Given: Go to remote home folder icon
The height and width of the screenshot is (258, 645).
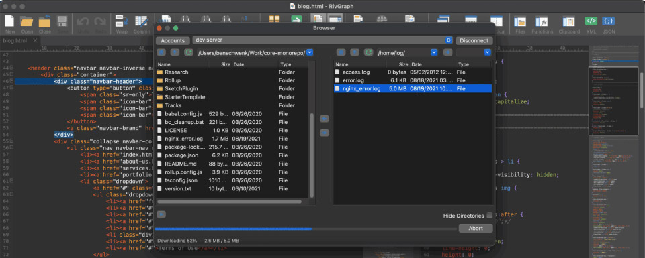Looking at the screenshot, I should [x=341, y=52].
